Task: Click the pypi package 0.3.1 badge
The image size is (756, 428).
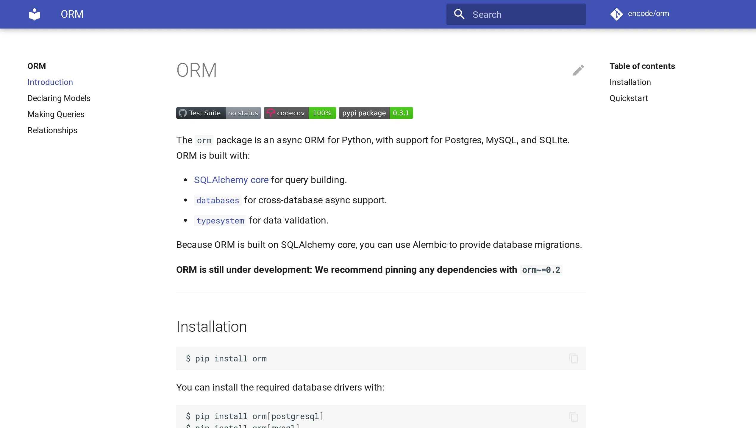Action: [x=376, y=113]
